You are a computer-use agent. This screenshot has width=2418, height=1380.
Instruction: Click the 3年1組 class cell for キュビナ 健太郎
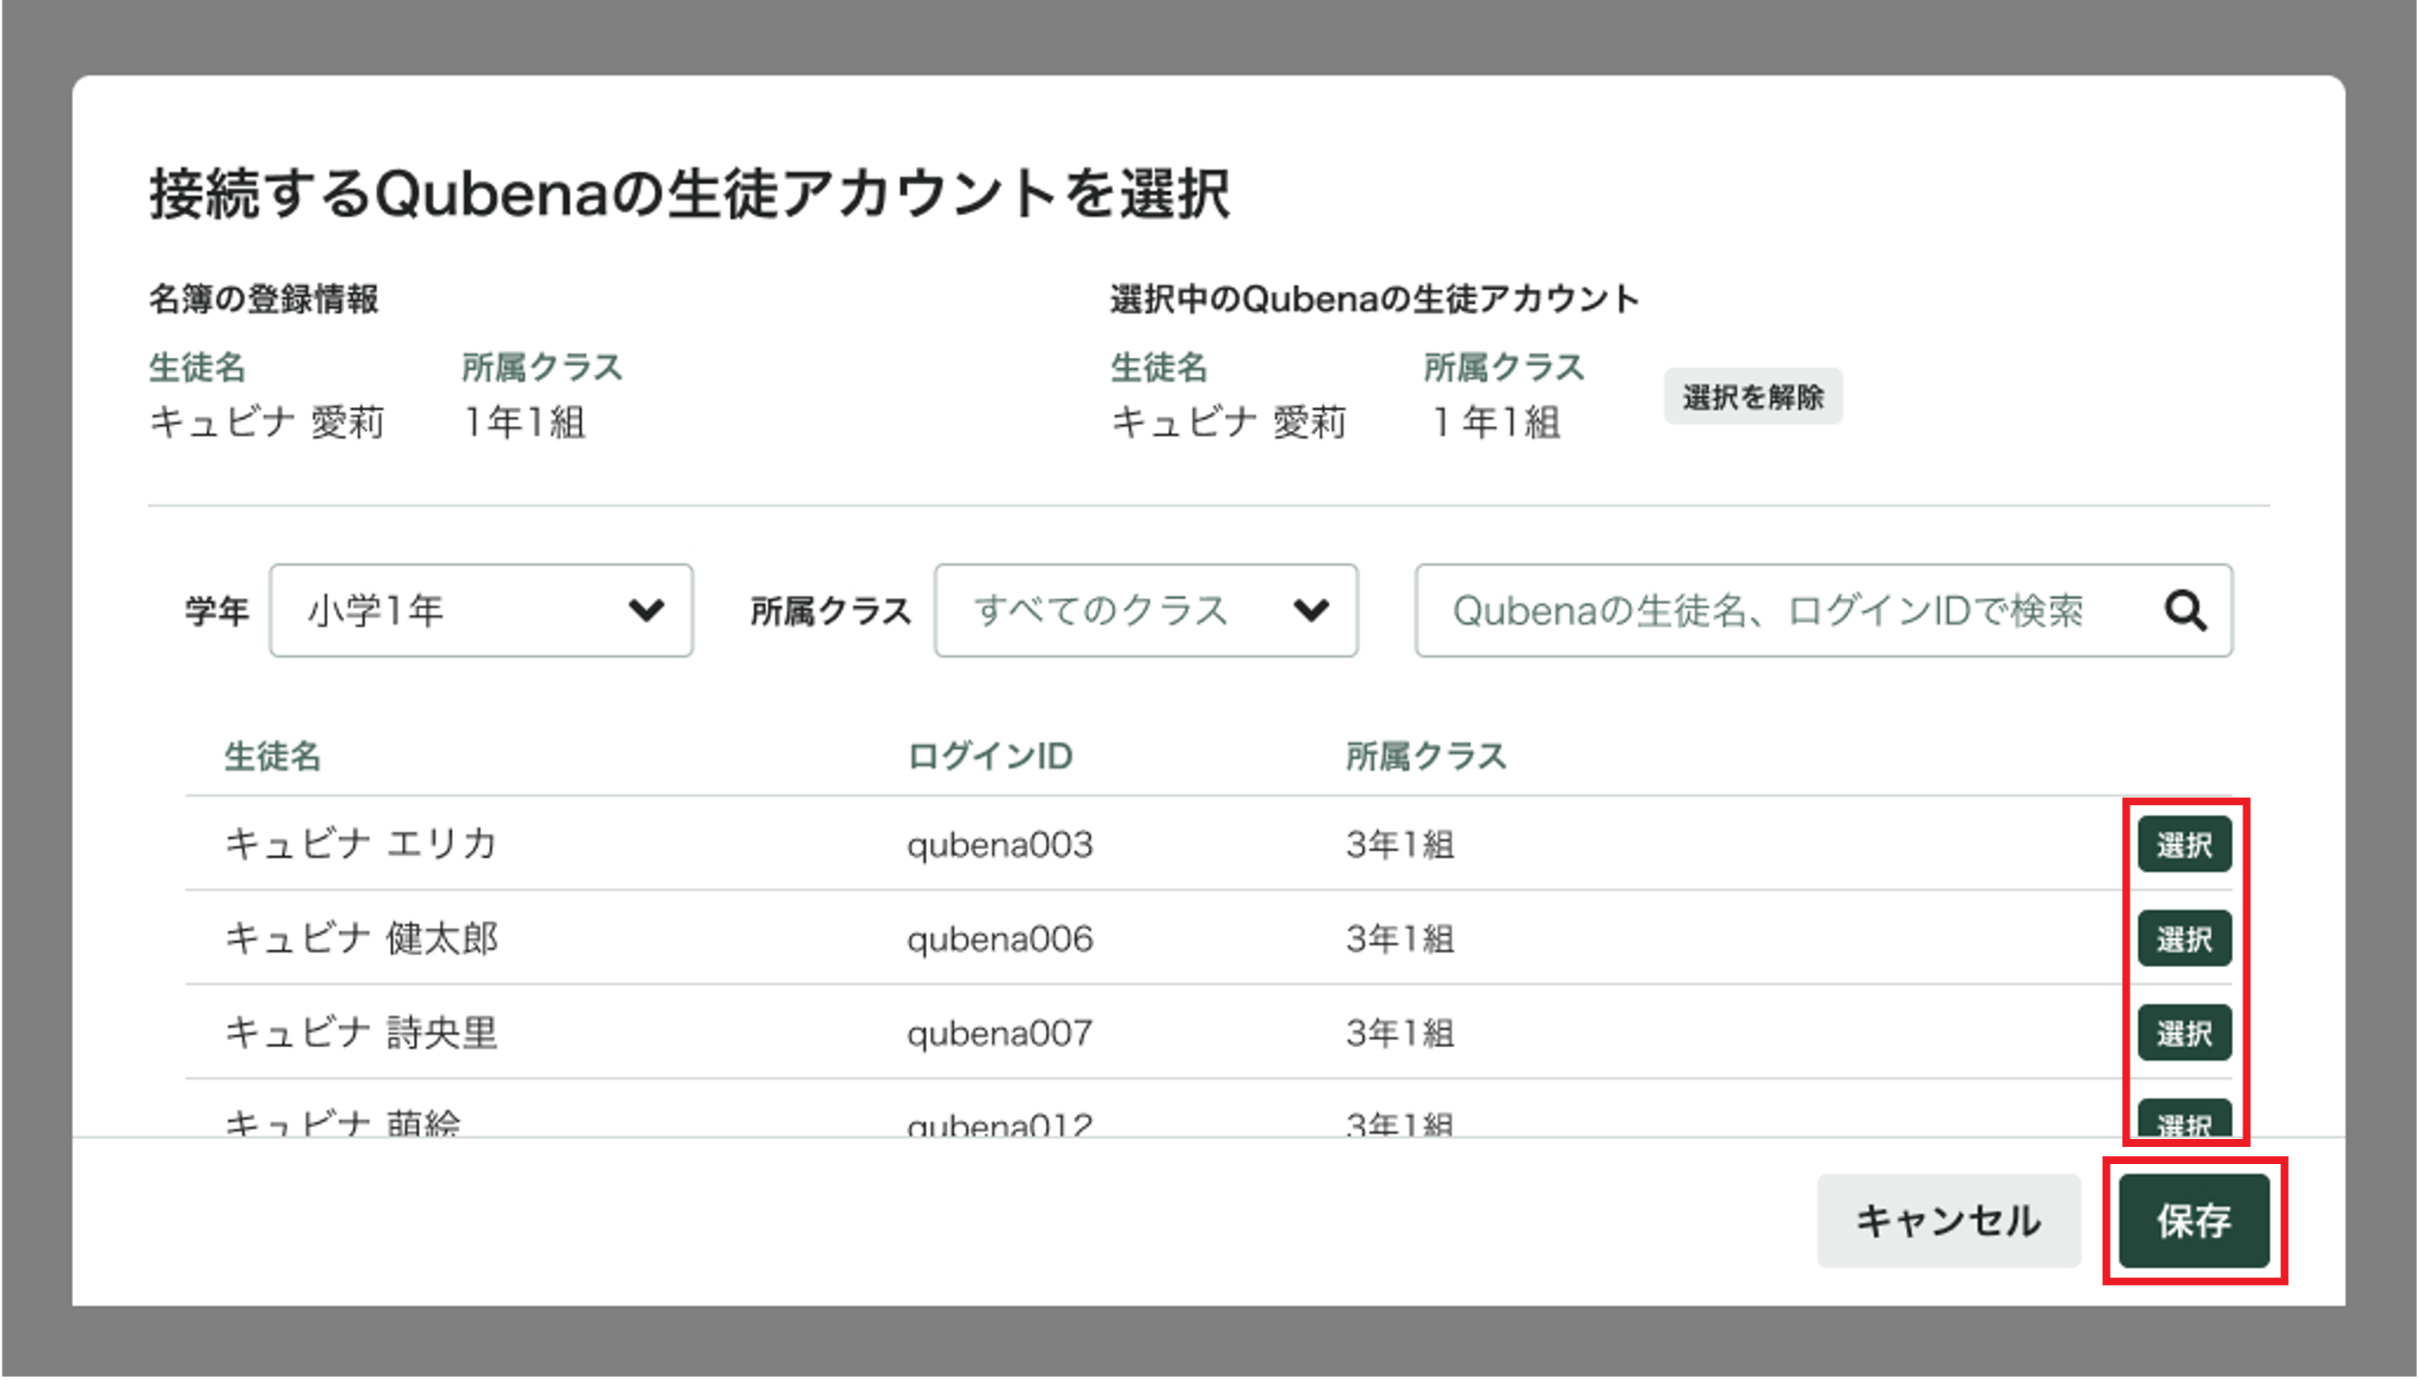pos(1400,939)
